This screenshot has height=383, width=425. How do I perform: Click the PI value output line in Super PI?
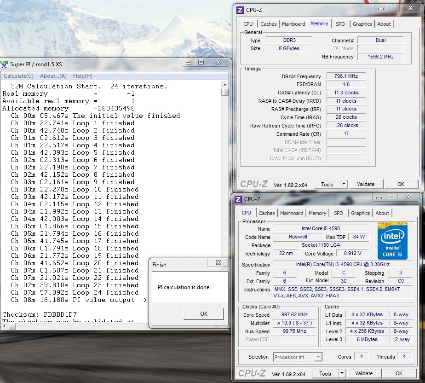[79, 300]
